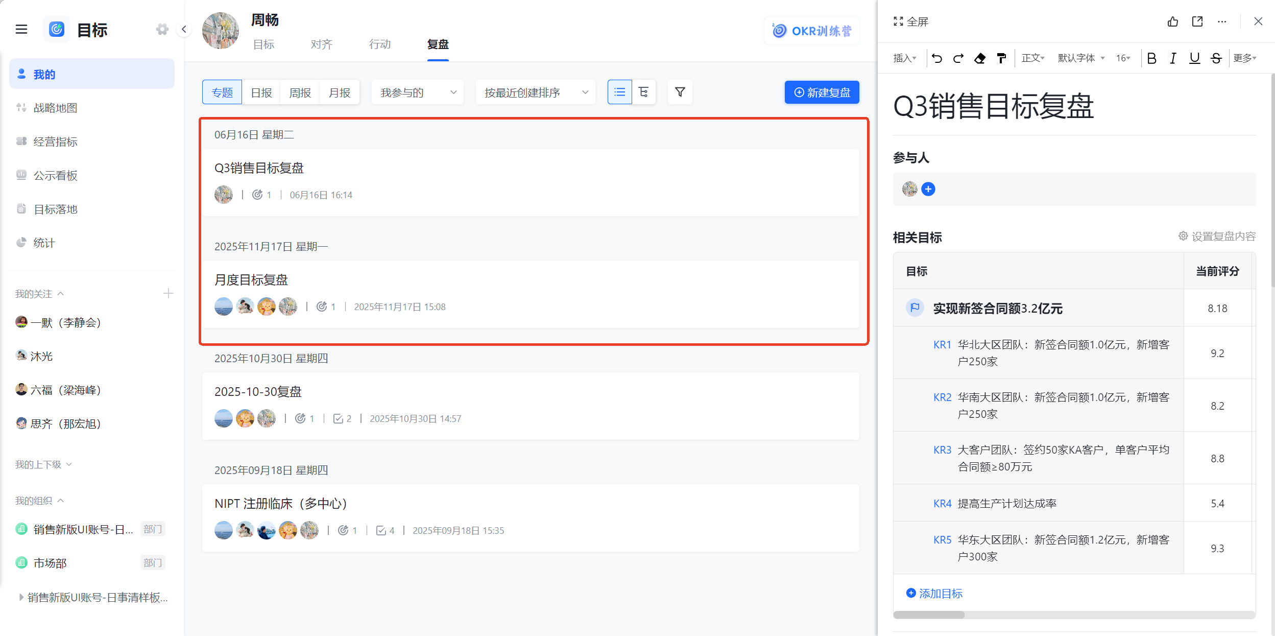Image resolution: width=1275 pixels, height=636 pixels.
Task: Add a participant with blue plus icon
Action: pyautogui.click(x=928, y=189)
